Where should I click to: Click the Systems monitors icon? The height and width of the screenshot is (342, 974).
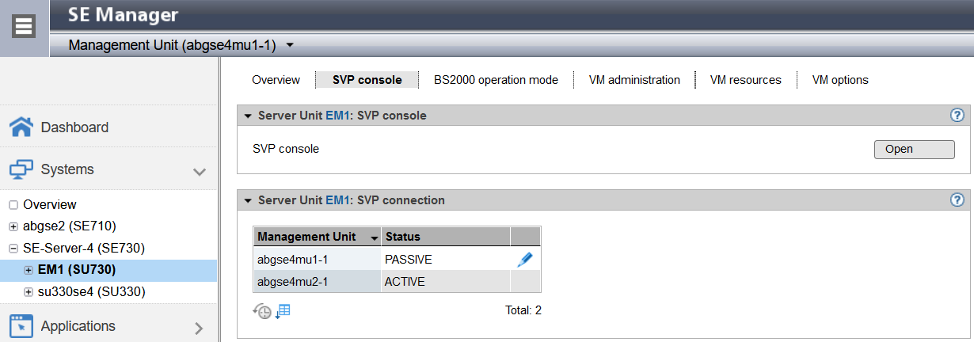[x=21, y=169]
